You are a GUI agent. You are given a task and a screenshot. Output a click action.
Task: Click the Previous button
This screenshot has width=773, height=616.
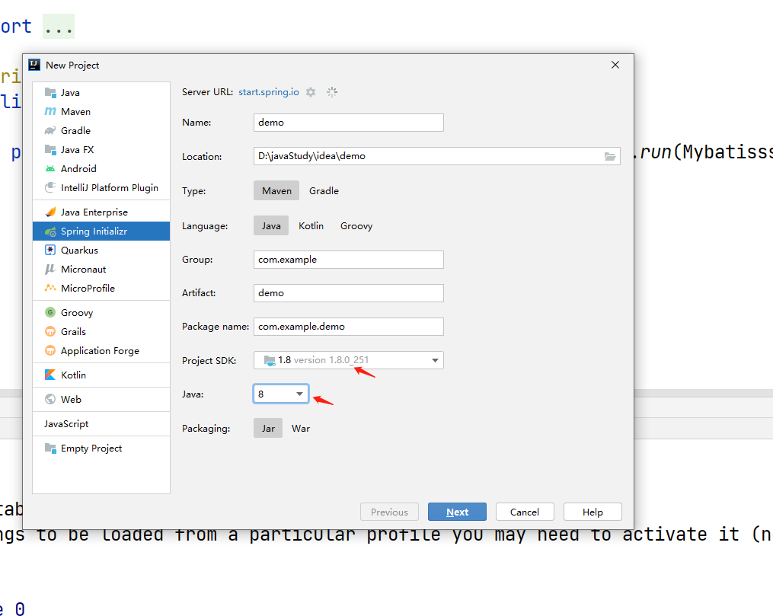pos(389,512)
